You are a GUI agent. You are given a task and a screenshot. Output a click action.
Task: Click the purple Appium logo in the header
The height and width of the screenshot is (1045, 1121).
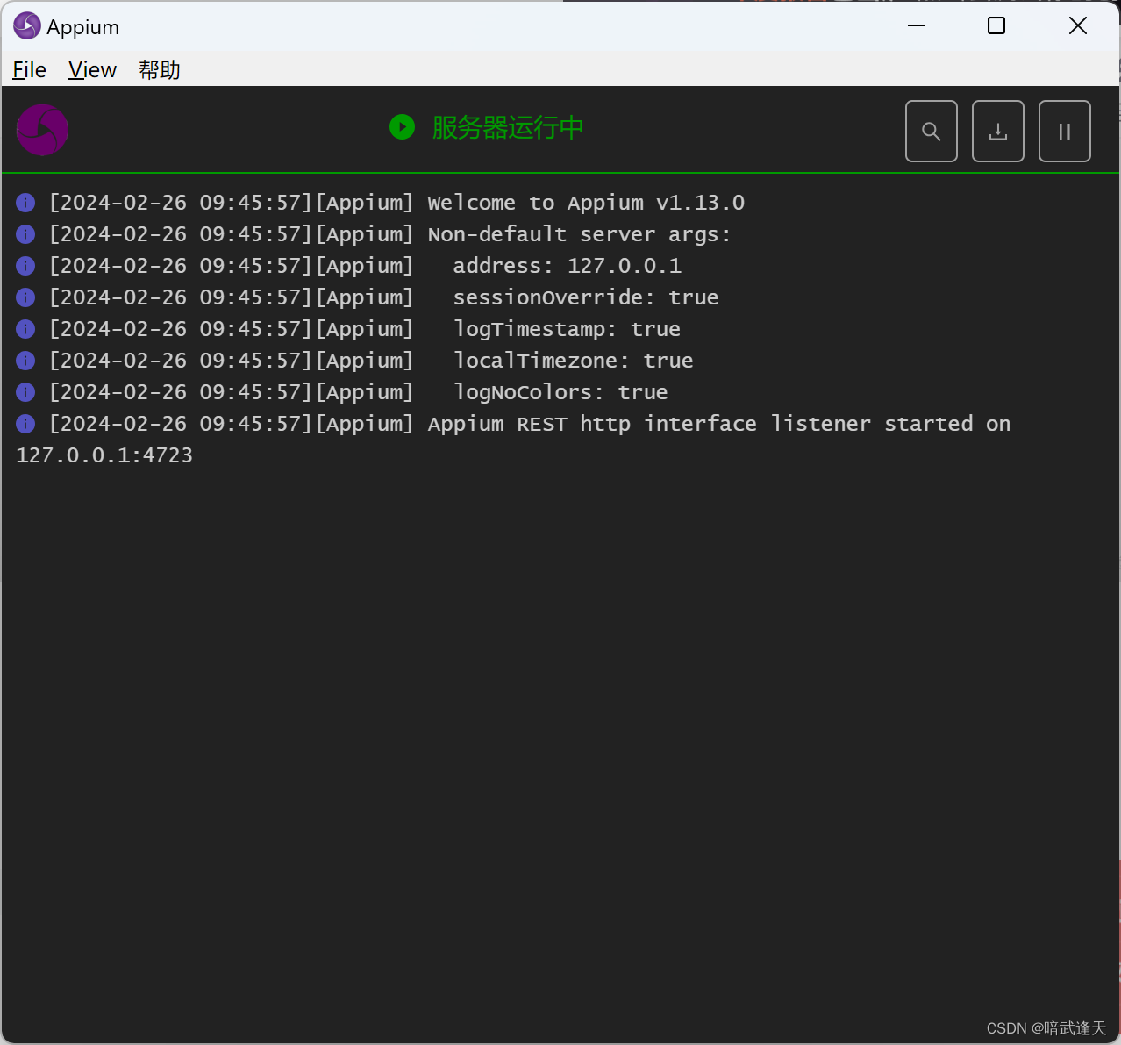42,130
